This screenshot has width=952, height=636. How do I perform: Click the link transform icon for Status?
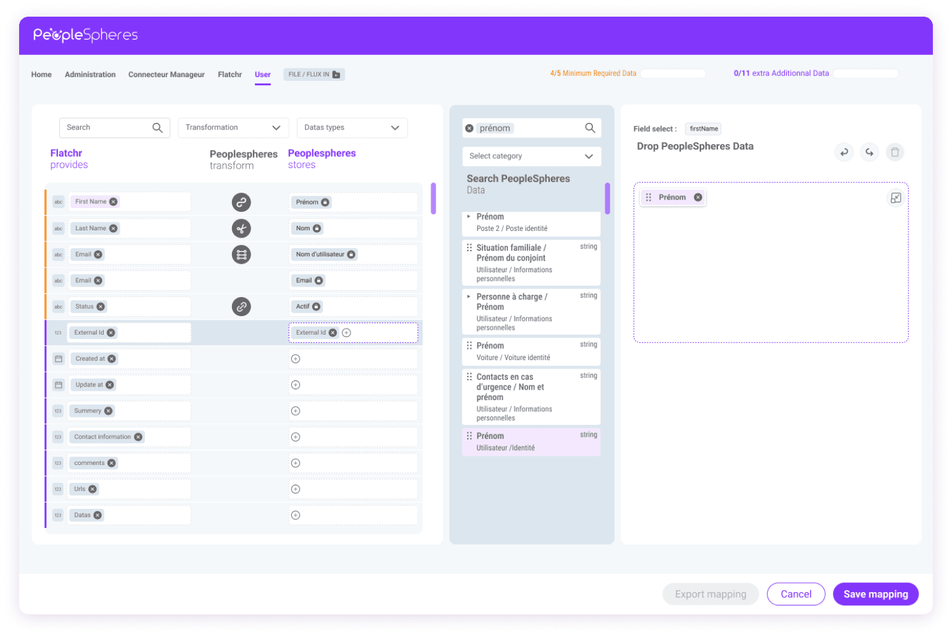pos(241,306)
